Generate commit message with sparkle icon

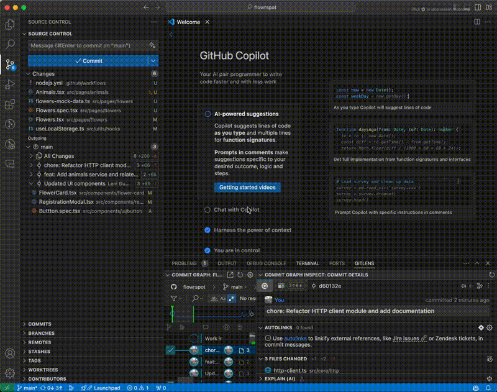click(152, 45)
